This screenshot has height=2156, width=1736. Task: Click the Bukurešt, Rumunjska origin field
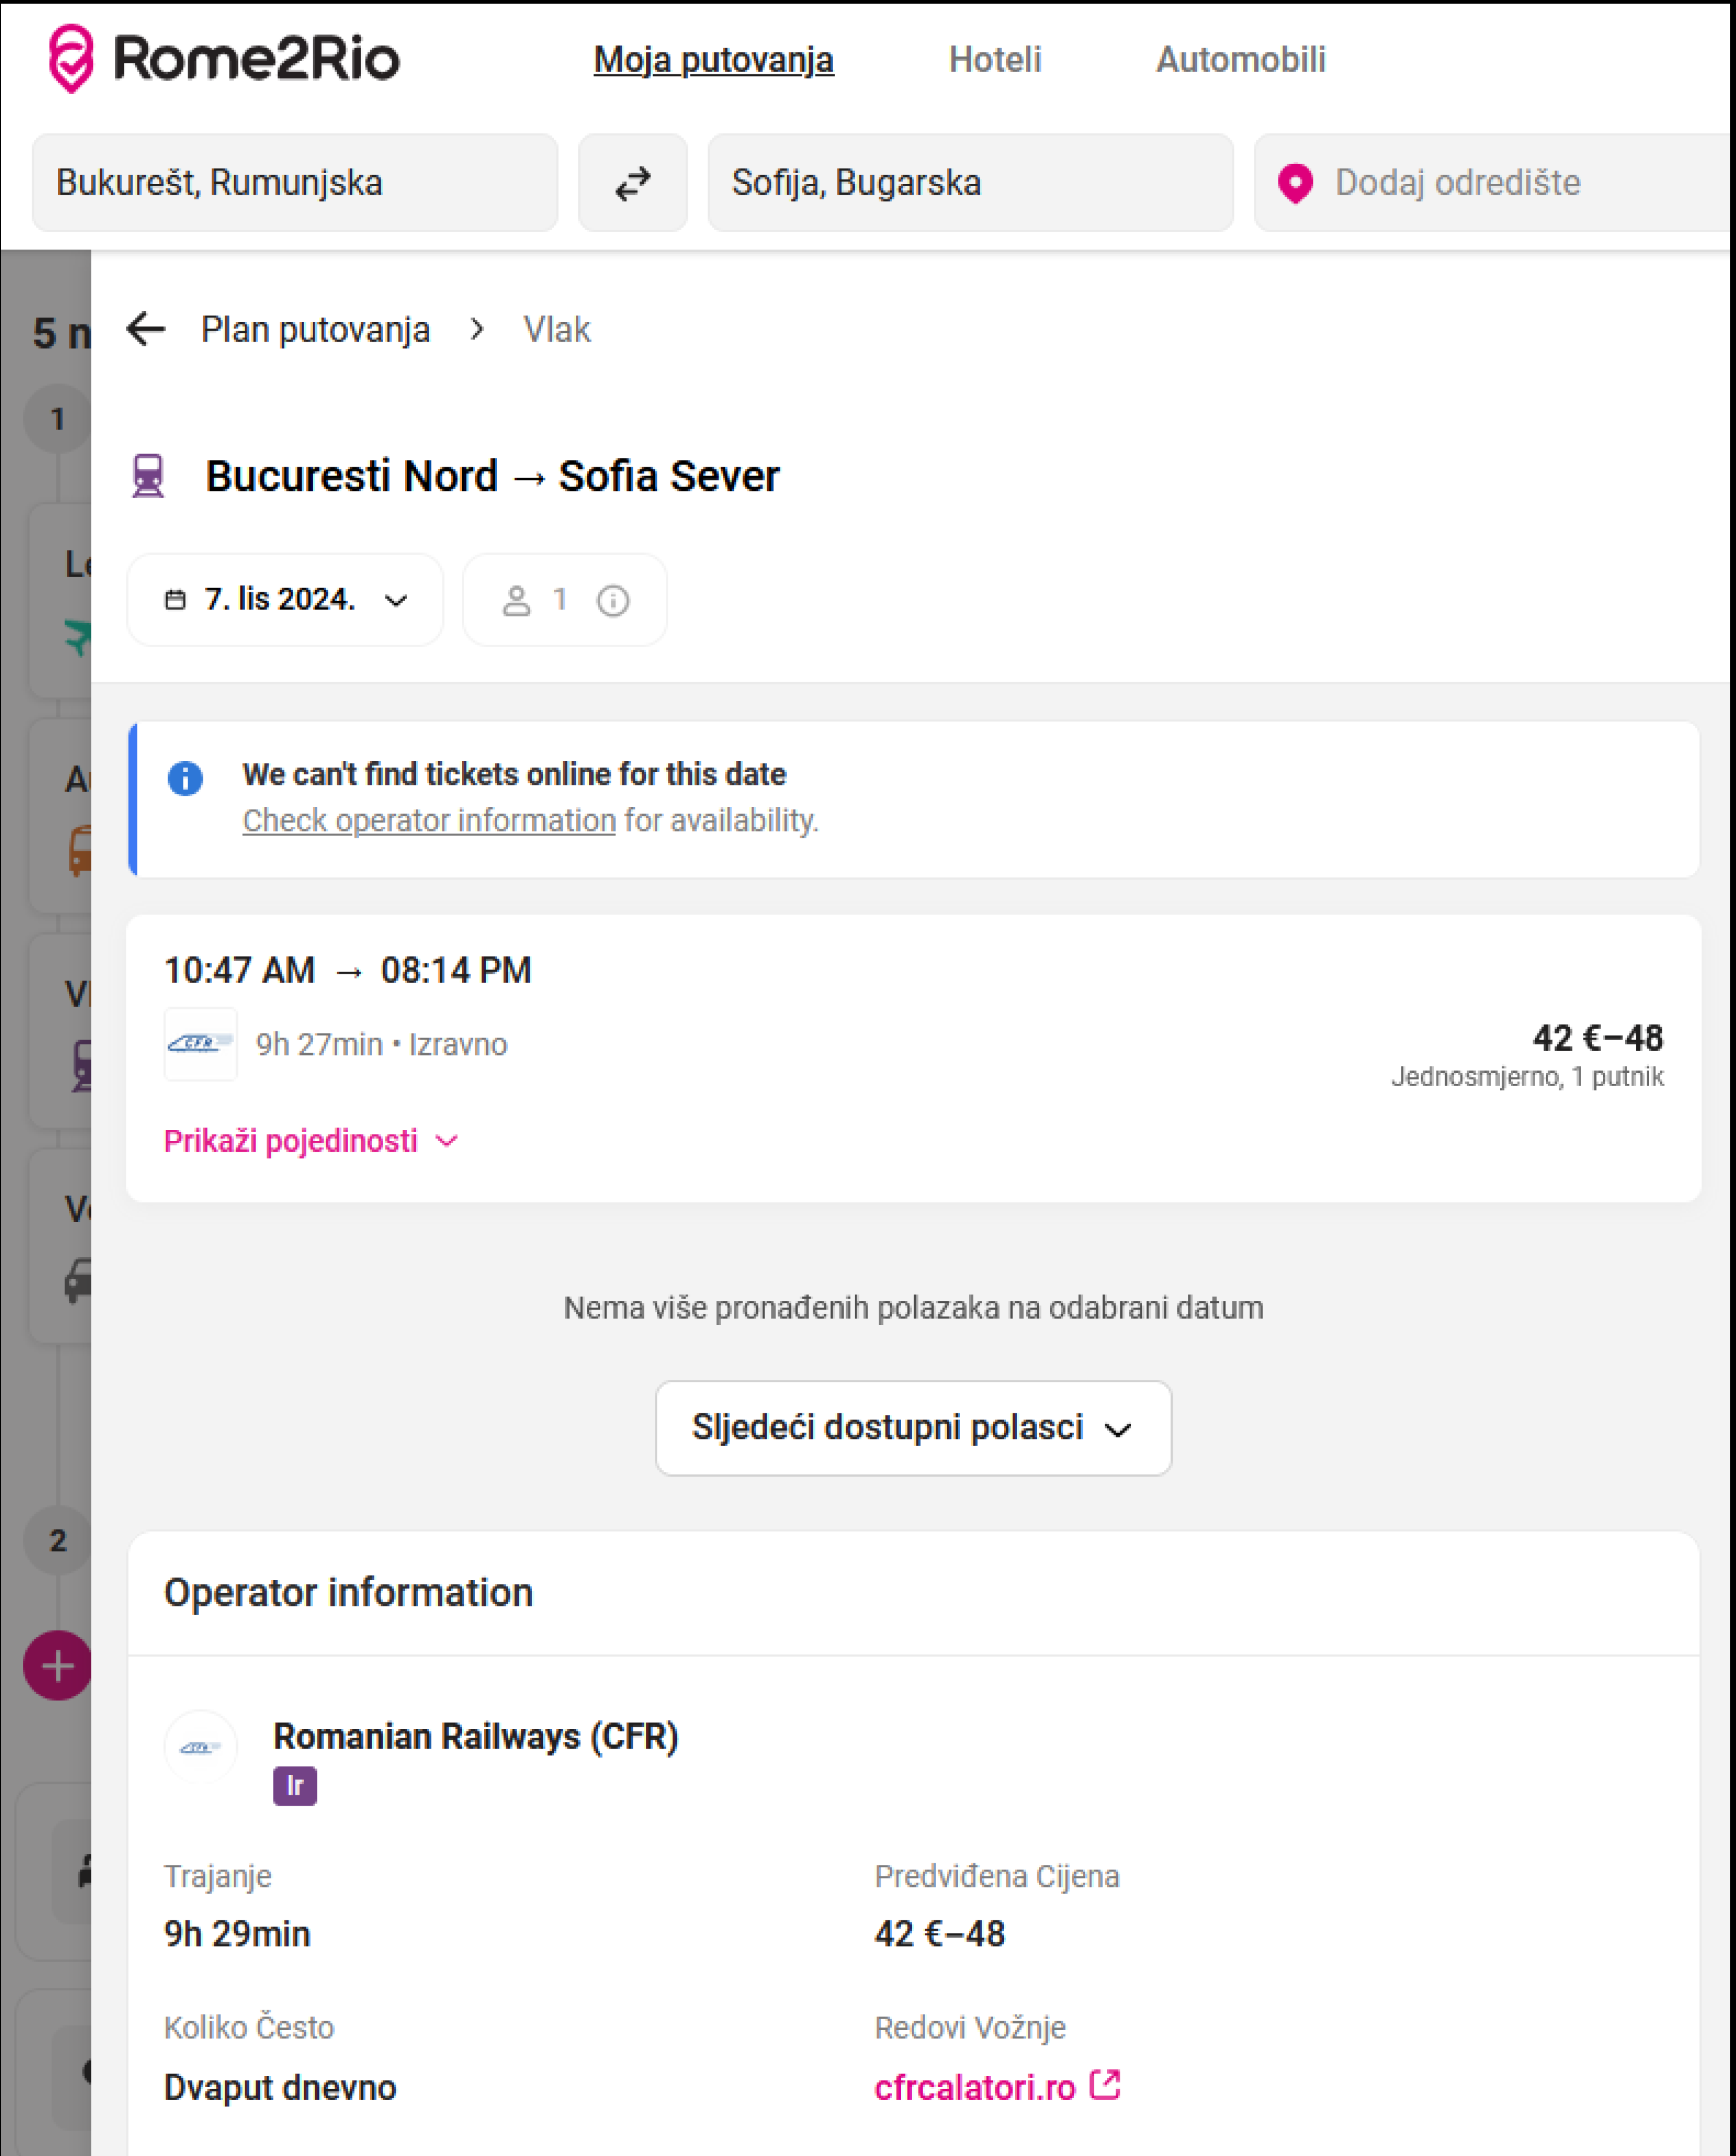click(295, 183)
